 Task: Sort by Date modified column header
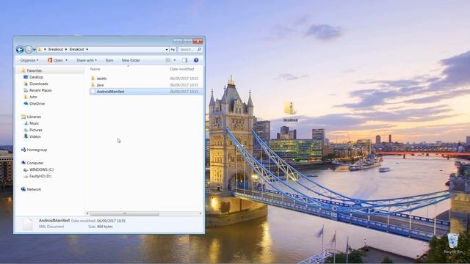point(182,69)
